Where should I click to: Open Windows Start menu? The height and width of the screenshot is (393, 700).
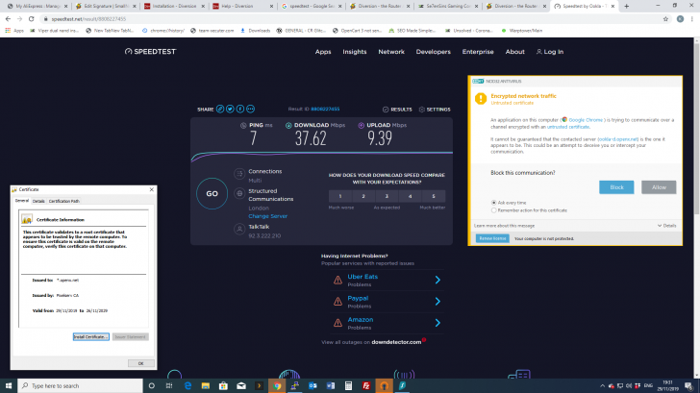point(9,386)
